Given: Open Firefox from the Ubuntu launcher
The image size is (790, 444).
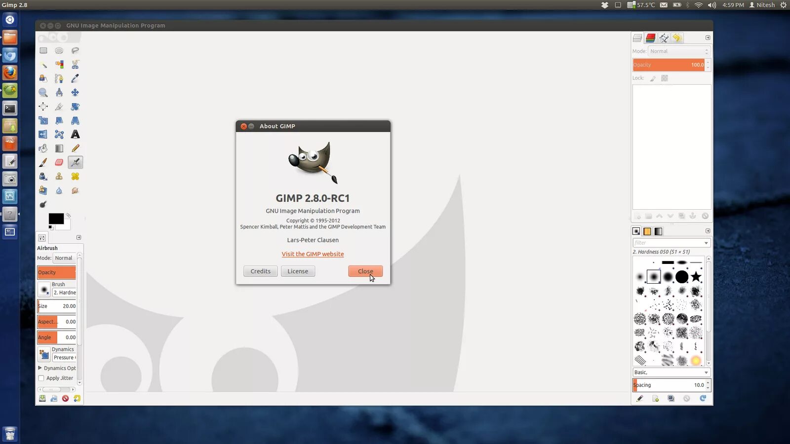Looking at the screenshot, I should [10, 73].
